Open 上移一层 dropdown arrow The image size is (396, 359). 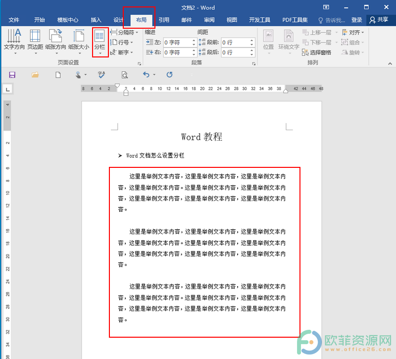(336, 32)
